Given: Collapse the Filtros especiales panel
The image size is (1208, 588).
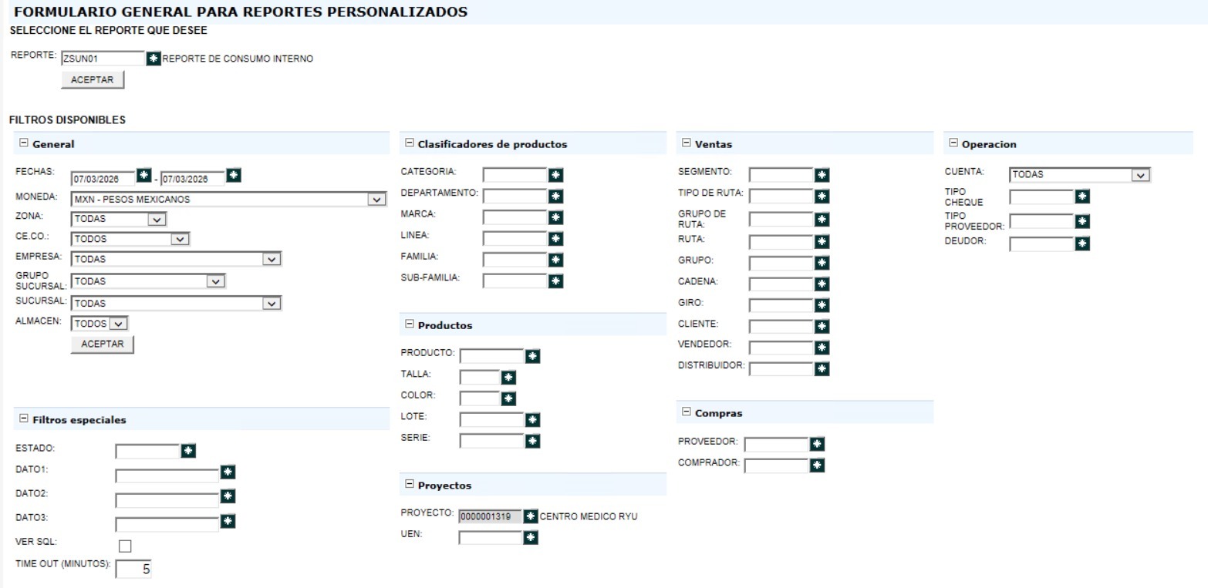Looking at the screenshot, I should [x=23, y=419].
